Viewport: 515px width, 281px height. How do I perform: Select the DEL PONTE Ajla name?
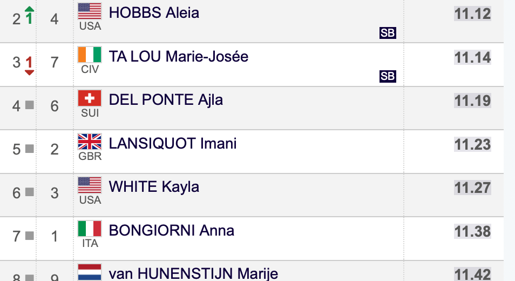[x=166, y=100]
